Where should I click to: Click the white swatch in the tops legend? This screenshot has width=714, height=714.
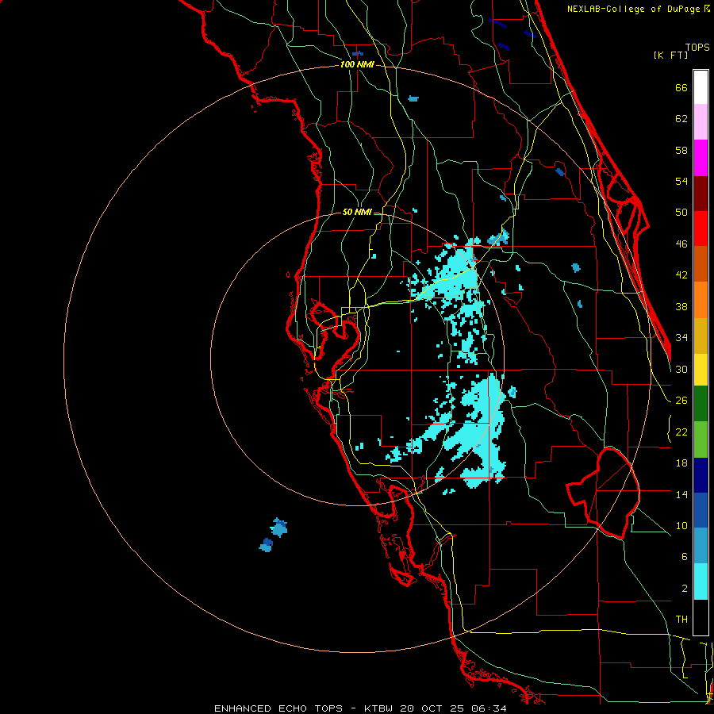[x=701, y=87]
